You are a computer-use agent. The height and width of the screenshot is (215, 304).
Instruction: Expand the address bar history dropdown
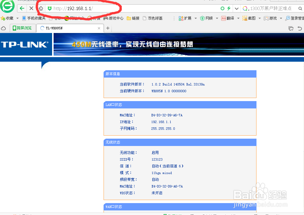237,9
